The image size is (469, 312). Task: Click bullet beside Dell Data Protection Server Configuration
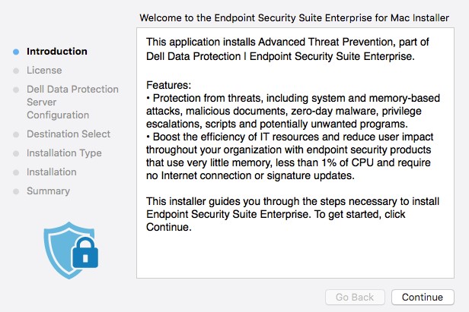(x=16, y=90)
